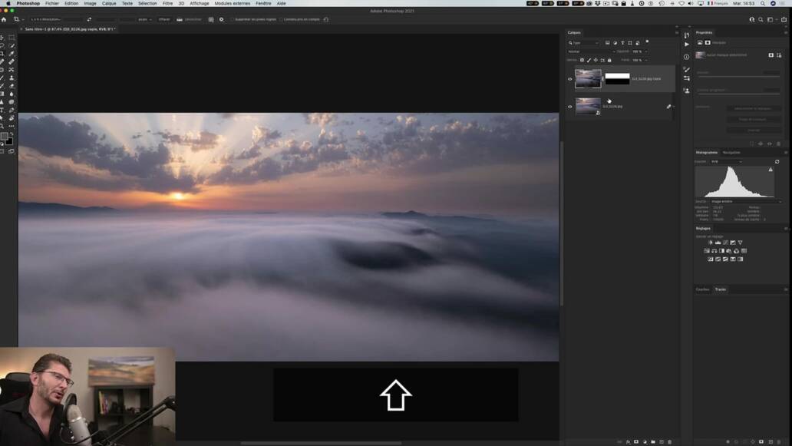The height and width of the screenshot is (446, 792).
Task: Click the uncached data refresh icon on histogram
Action: 777,162
